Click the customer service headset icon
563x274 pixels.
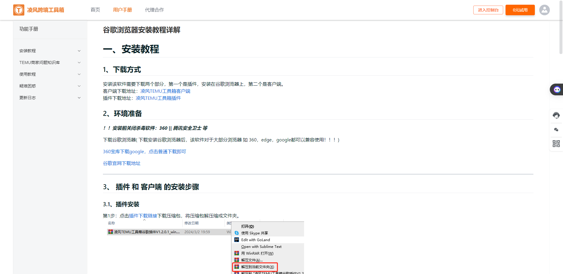click(556, 115)
